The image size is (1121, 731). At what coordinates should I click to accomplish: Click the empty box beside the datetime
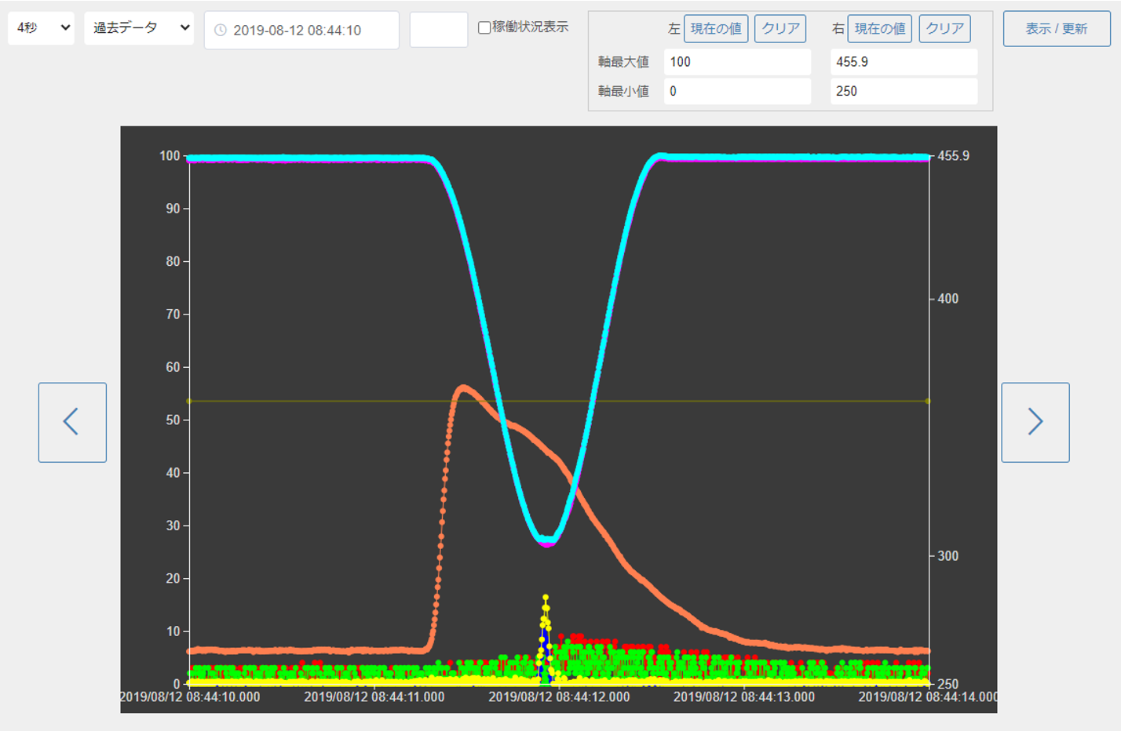(x=439, y=30)
